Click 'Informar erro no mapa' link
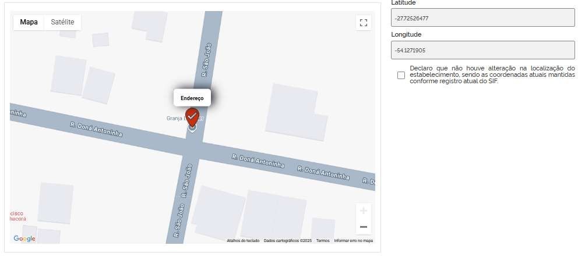Image resolution: width=578 pixels, height=256 pixels. click(353, 241)
